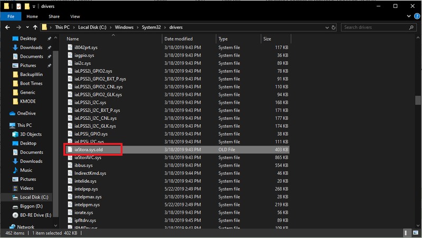Expand the This PC tree node
Image resolution: width=422 pixels, height=238 pixels.
5,125
